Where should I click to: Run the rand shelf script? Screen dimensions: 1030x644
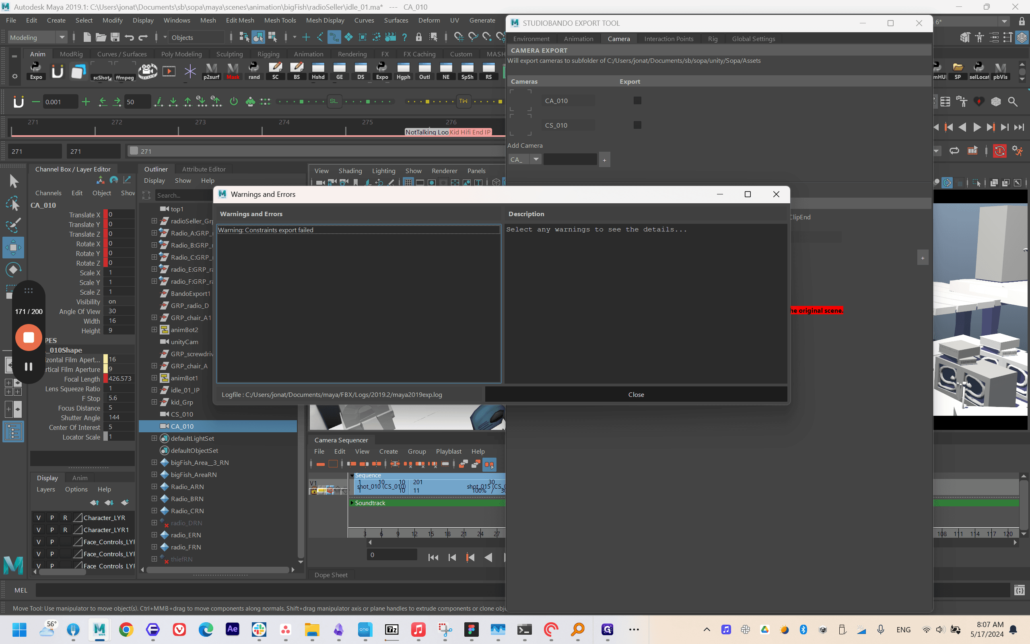click(254, 71)
